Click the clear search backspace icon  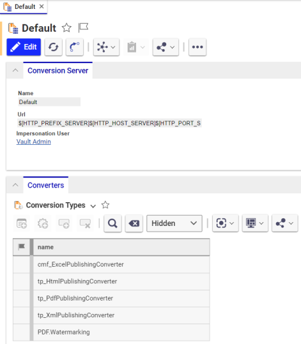(134, 223)
